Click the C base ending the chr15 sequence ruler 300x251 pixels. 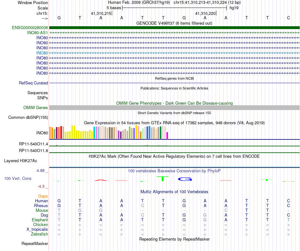[x=288, y=18]
